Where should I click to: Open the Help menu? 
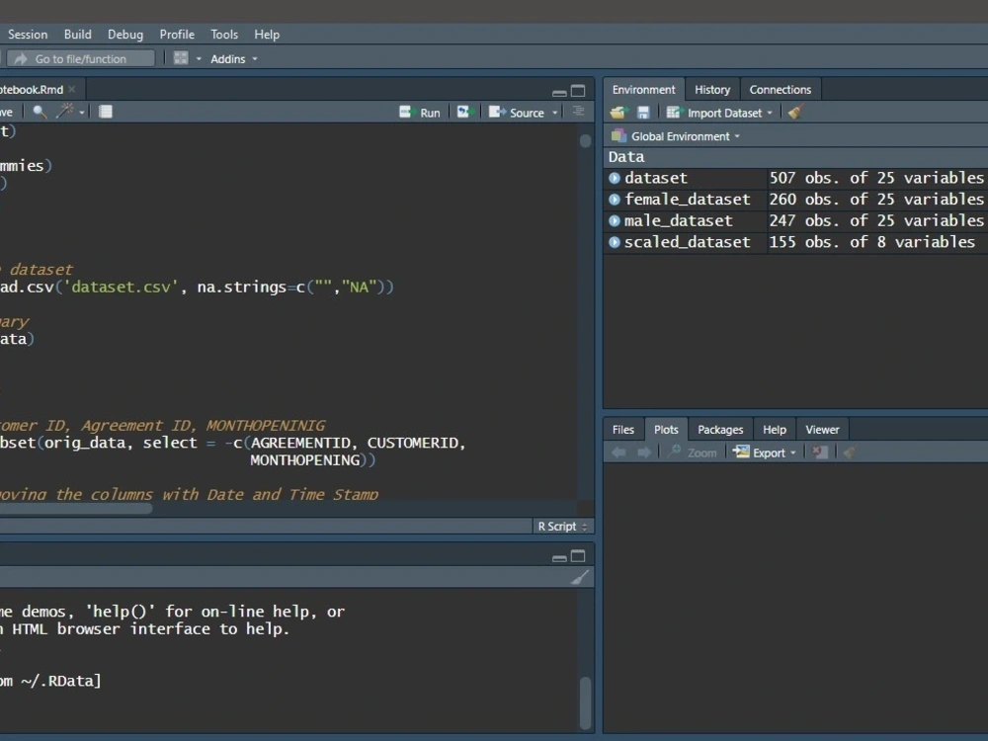click(x=267, y=35)
